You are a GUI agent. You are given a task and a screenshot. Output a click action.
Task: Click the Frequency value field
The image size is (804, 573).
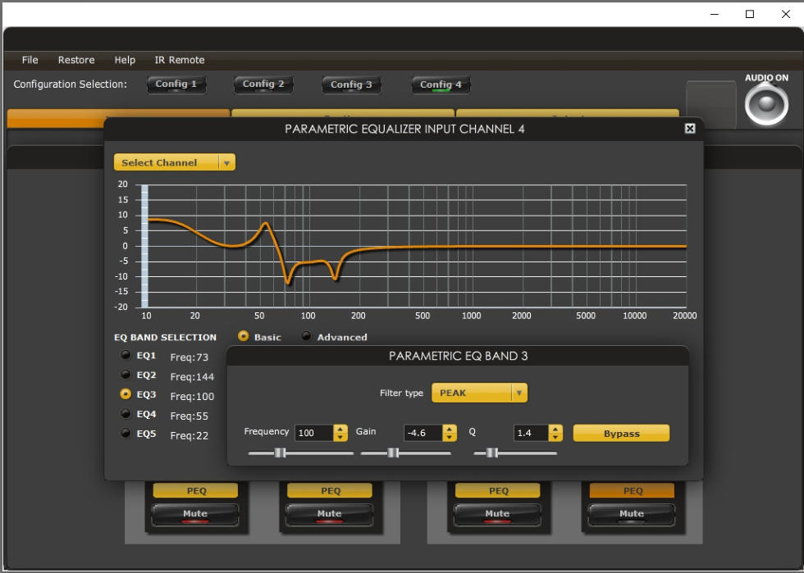[x=313, y=433]
